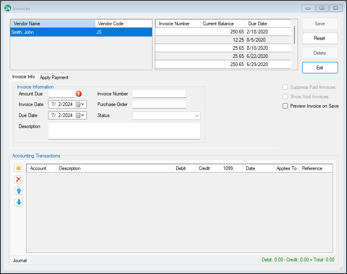Enable Show Void Invoices
347x274 pixels.
[x=285, y=96]
